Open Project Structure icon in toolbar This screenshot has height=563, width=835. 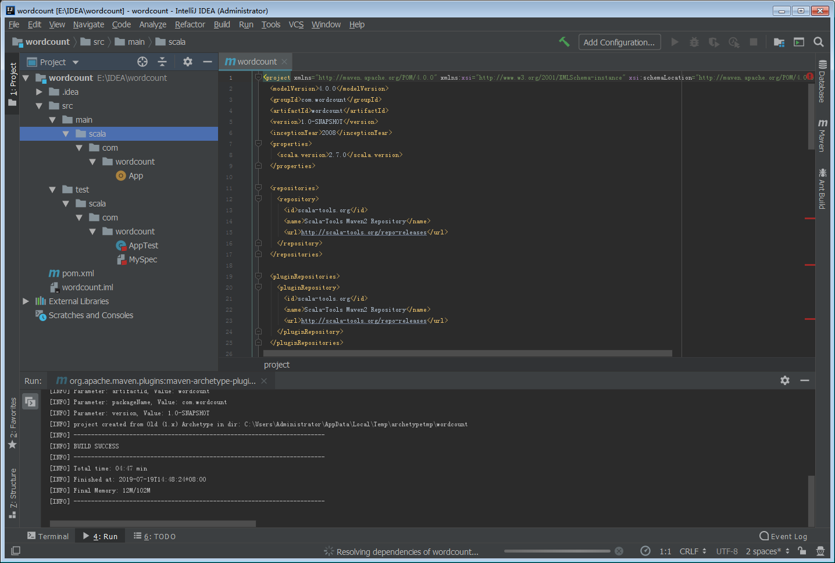(x=779, y=42)
